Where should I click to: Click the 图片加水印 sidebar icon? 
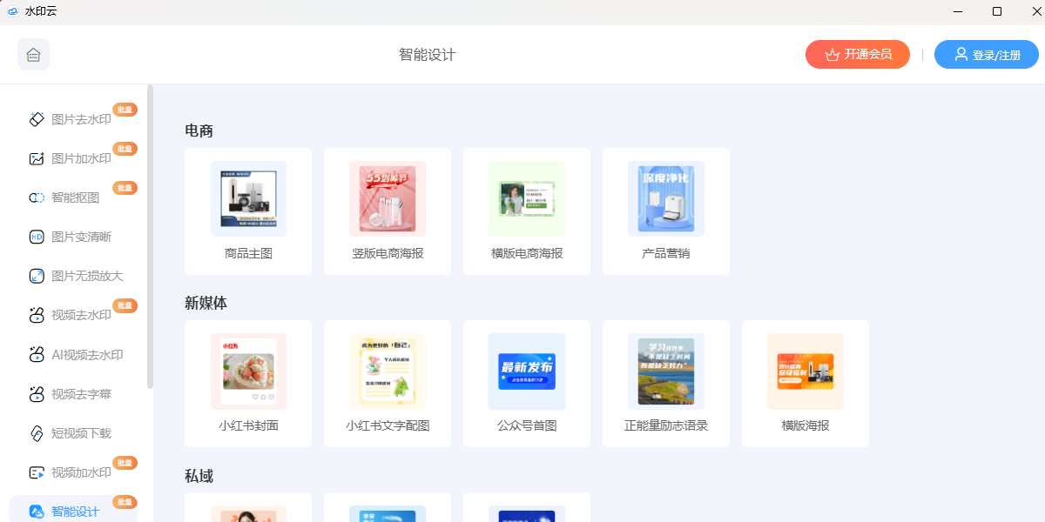(x=37, y=158)
